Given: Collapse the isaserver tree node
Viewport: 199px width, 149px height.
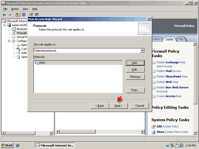Looking at the screenshot, I should pyautogui.click(x=4, y=25).
